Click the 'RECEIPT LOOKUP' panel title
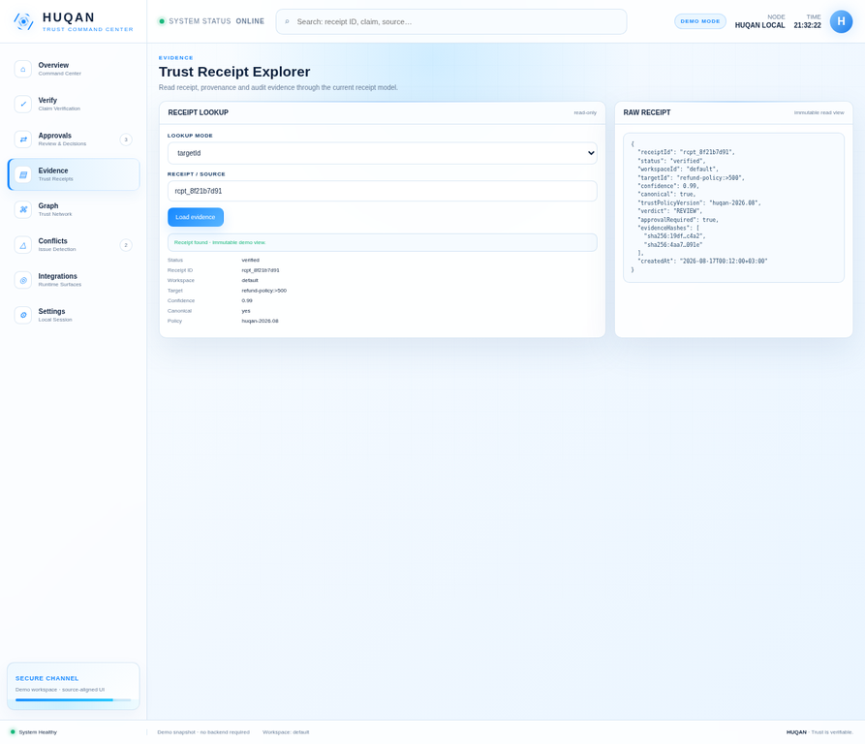The image size is (865, 744). [198, 112]
